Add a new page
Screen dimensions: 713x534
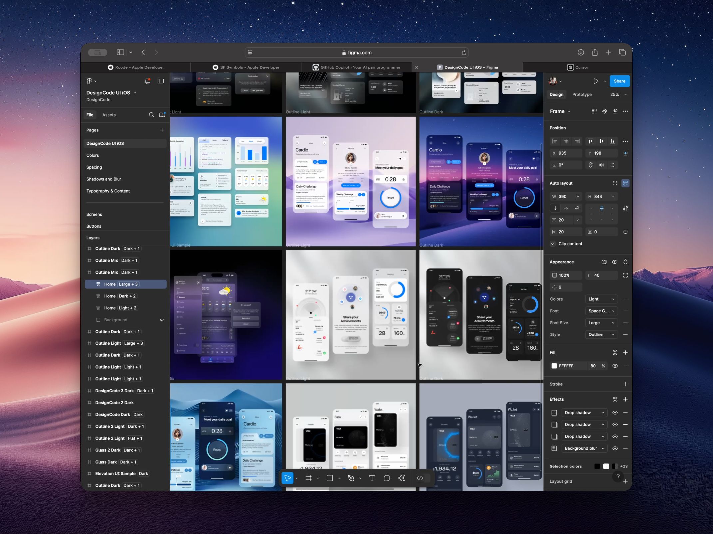pyautogui.click(x=162, y=130)
